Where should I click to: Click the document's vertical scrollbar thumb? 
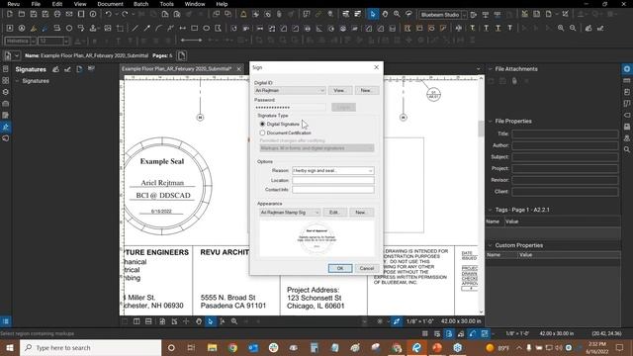point(481,129)
